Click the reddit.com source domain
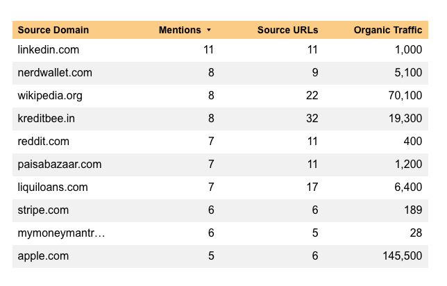The width and height of the screenshot is (447, 286). 43,141
